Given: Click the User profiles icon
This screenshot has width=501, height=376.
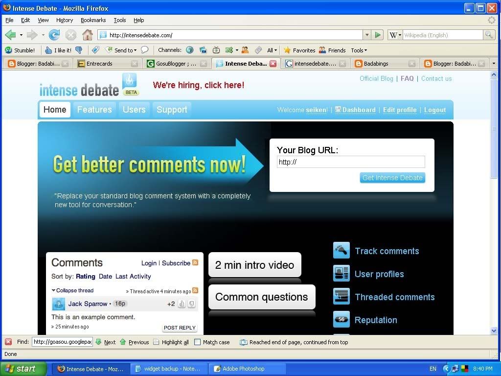Looking at the screenshot, I should (341, 273).
